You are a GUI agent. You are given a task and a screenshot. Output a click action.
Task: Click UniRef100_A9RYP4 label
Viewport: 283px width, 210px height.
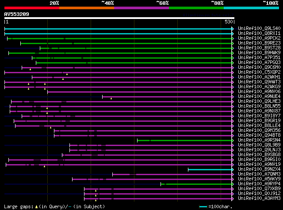[x=259, y=184]
